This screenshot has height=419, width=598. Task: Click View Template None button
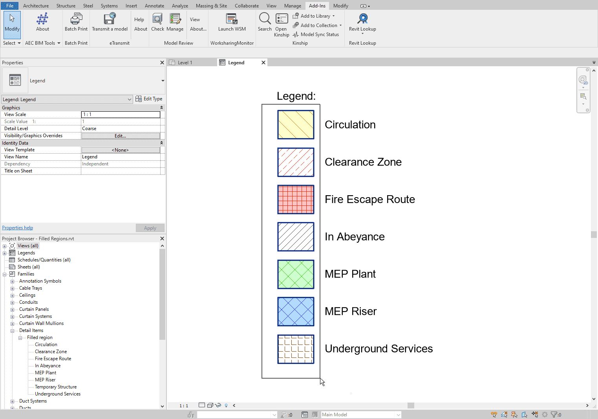(121, 150)
